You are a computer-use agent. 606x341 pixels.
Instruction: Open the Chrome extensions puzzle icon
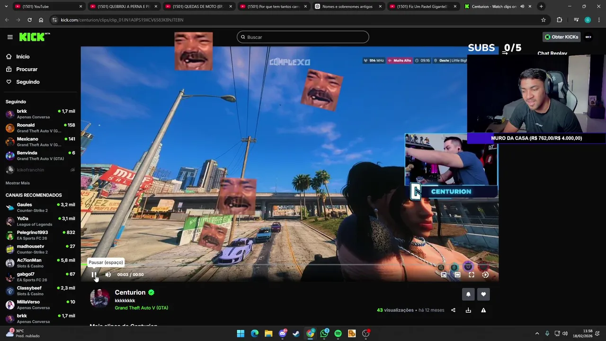coord(560,20)
